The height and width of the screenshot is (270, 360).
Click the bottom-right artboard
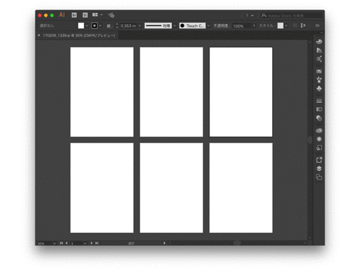coord(241,188)
